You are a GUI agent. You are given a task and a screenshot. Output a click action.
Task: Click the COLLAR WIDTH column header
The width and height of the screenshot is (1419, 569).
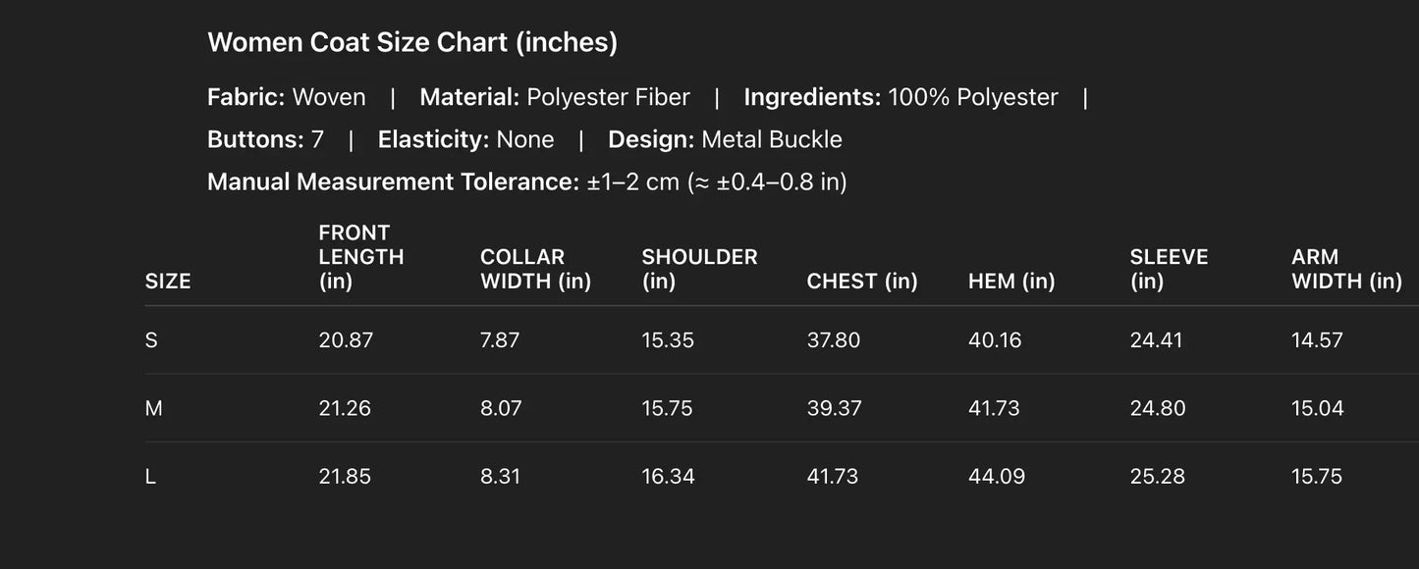click(x=535, y=269)
